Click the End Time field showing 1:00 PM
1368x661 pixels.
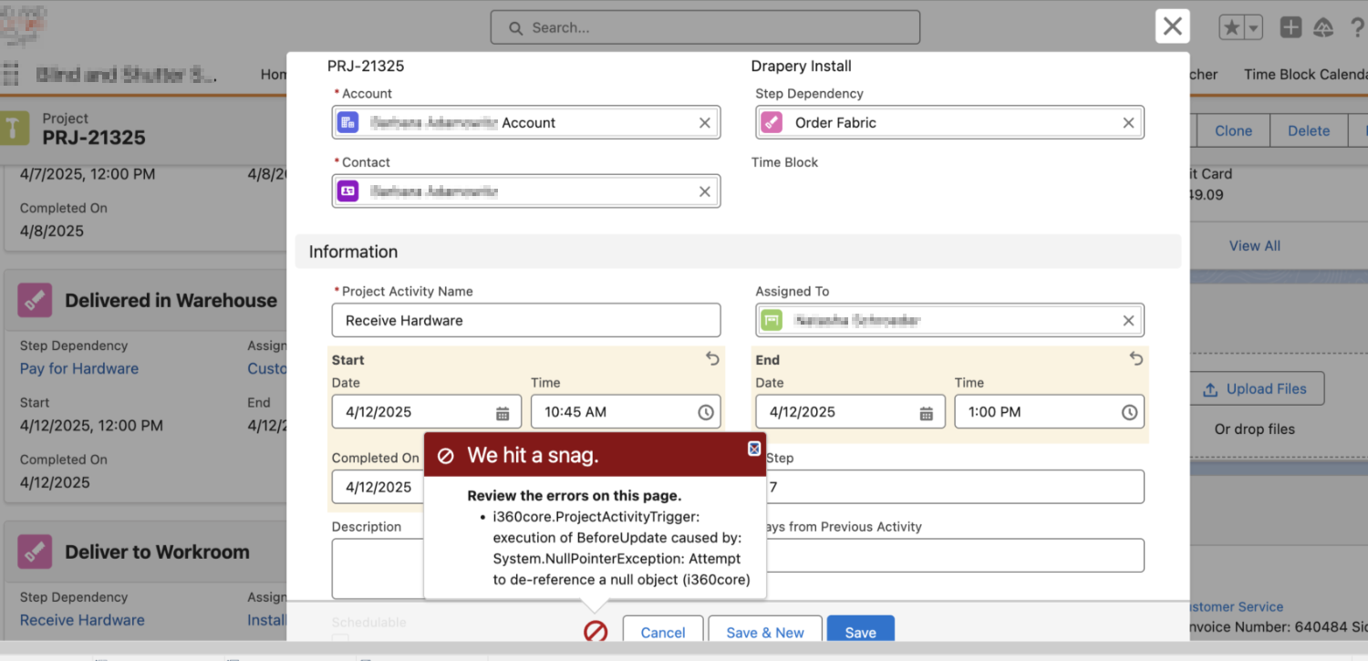[1050, 412]
